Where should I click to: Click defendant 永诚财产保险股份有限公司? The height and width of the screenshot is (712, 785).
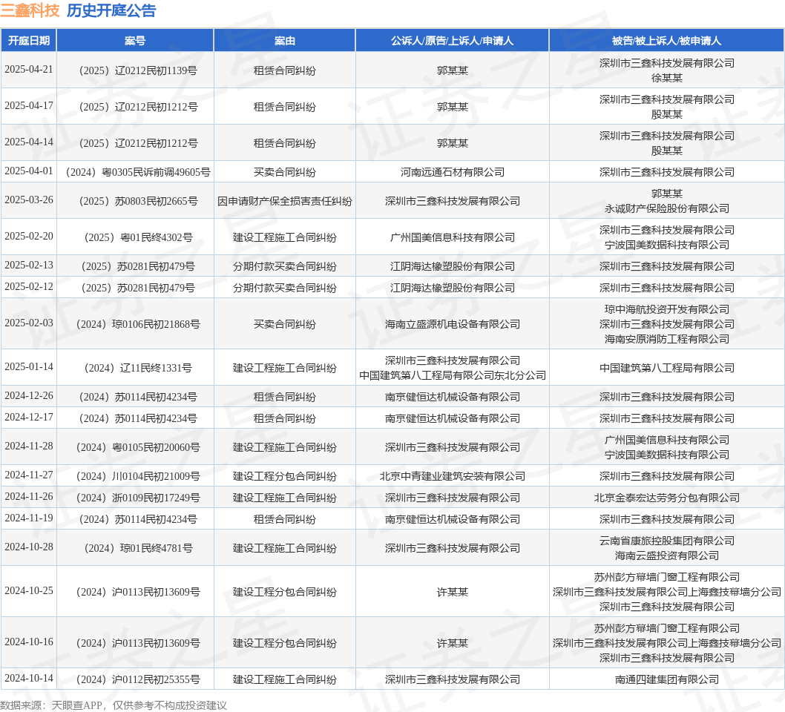click(x=666, y=208)
